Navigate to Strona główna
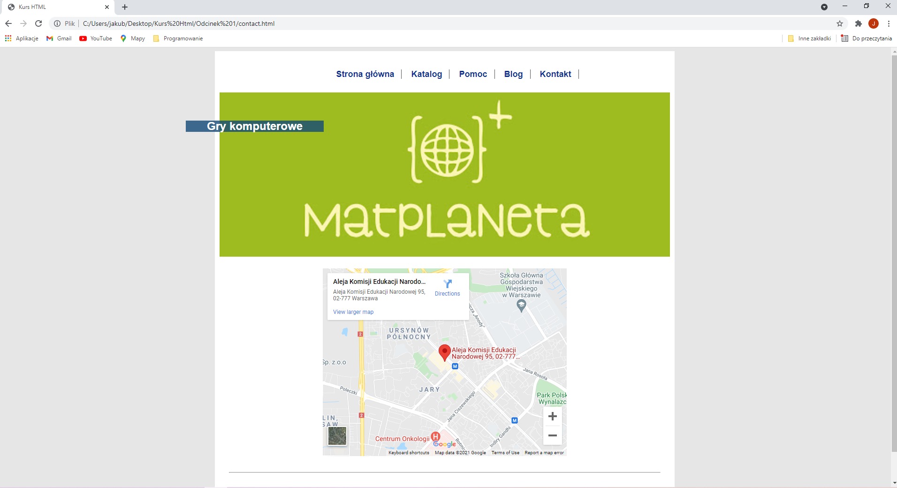The width and height of the screenshot is (897, 488). pos(365,74)
